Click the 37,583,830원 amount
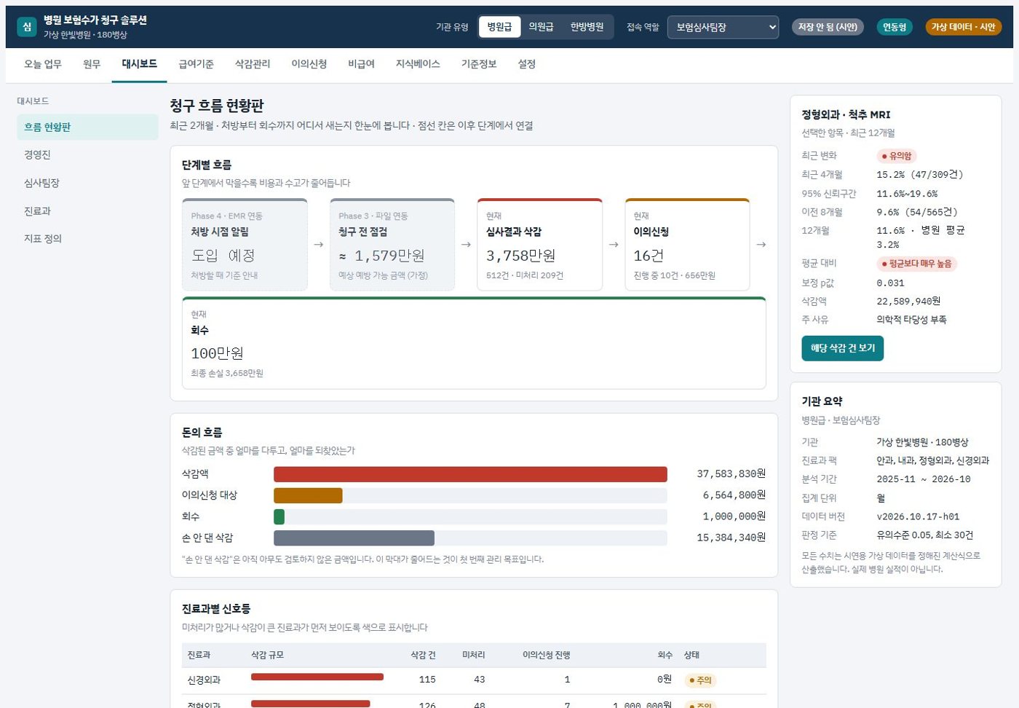The width and height of the screenshot is (1019, 708). point(731,474)
